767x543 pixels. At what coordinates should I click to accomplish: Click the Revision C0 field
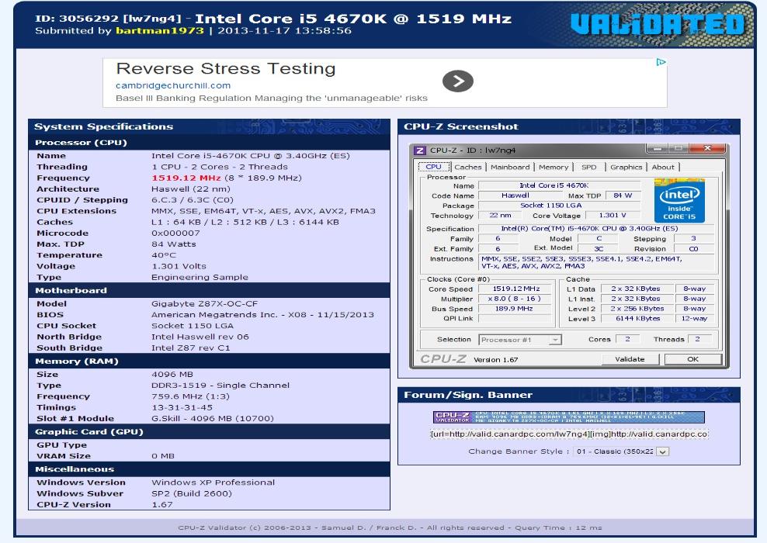point(693,249)
